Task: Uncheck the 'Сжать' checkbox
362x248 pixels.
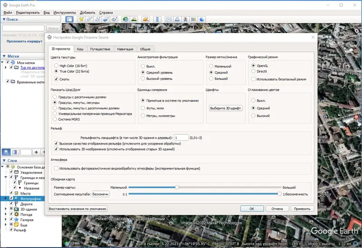Action: [56, 79]
